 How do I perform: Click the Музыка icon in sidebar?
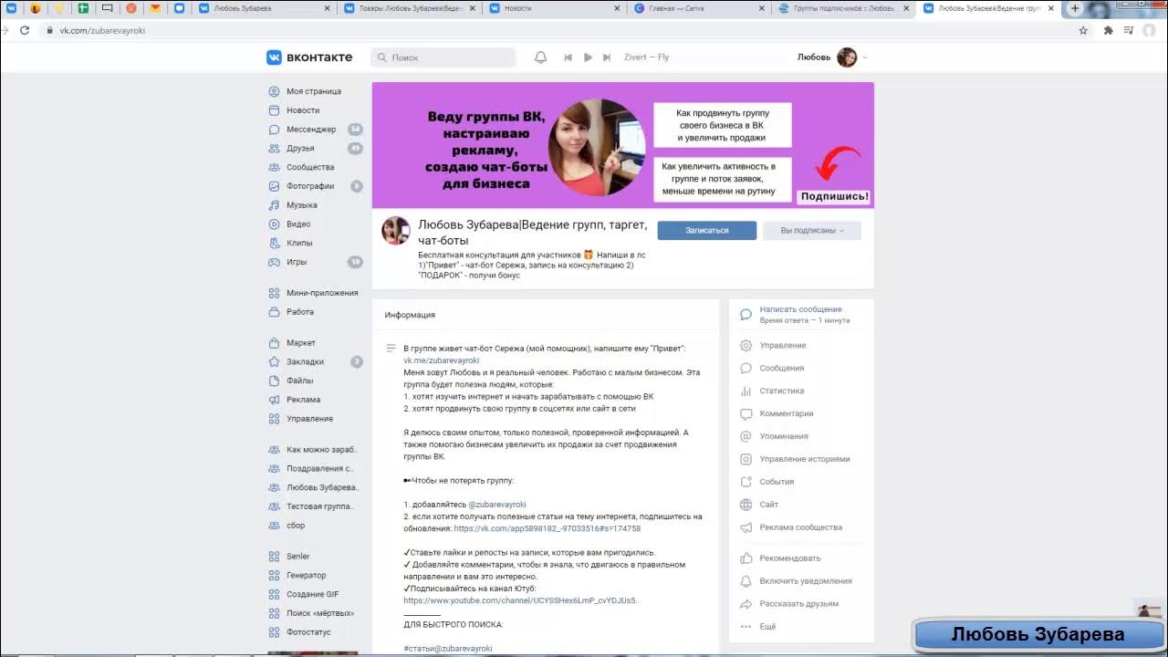tap(274, 205)
